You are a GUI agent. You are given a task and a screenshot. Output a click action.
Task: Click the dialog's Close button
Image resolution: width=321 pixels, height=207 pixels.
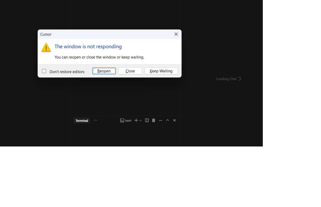130,71
